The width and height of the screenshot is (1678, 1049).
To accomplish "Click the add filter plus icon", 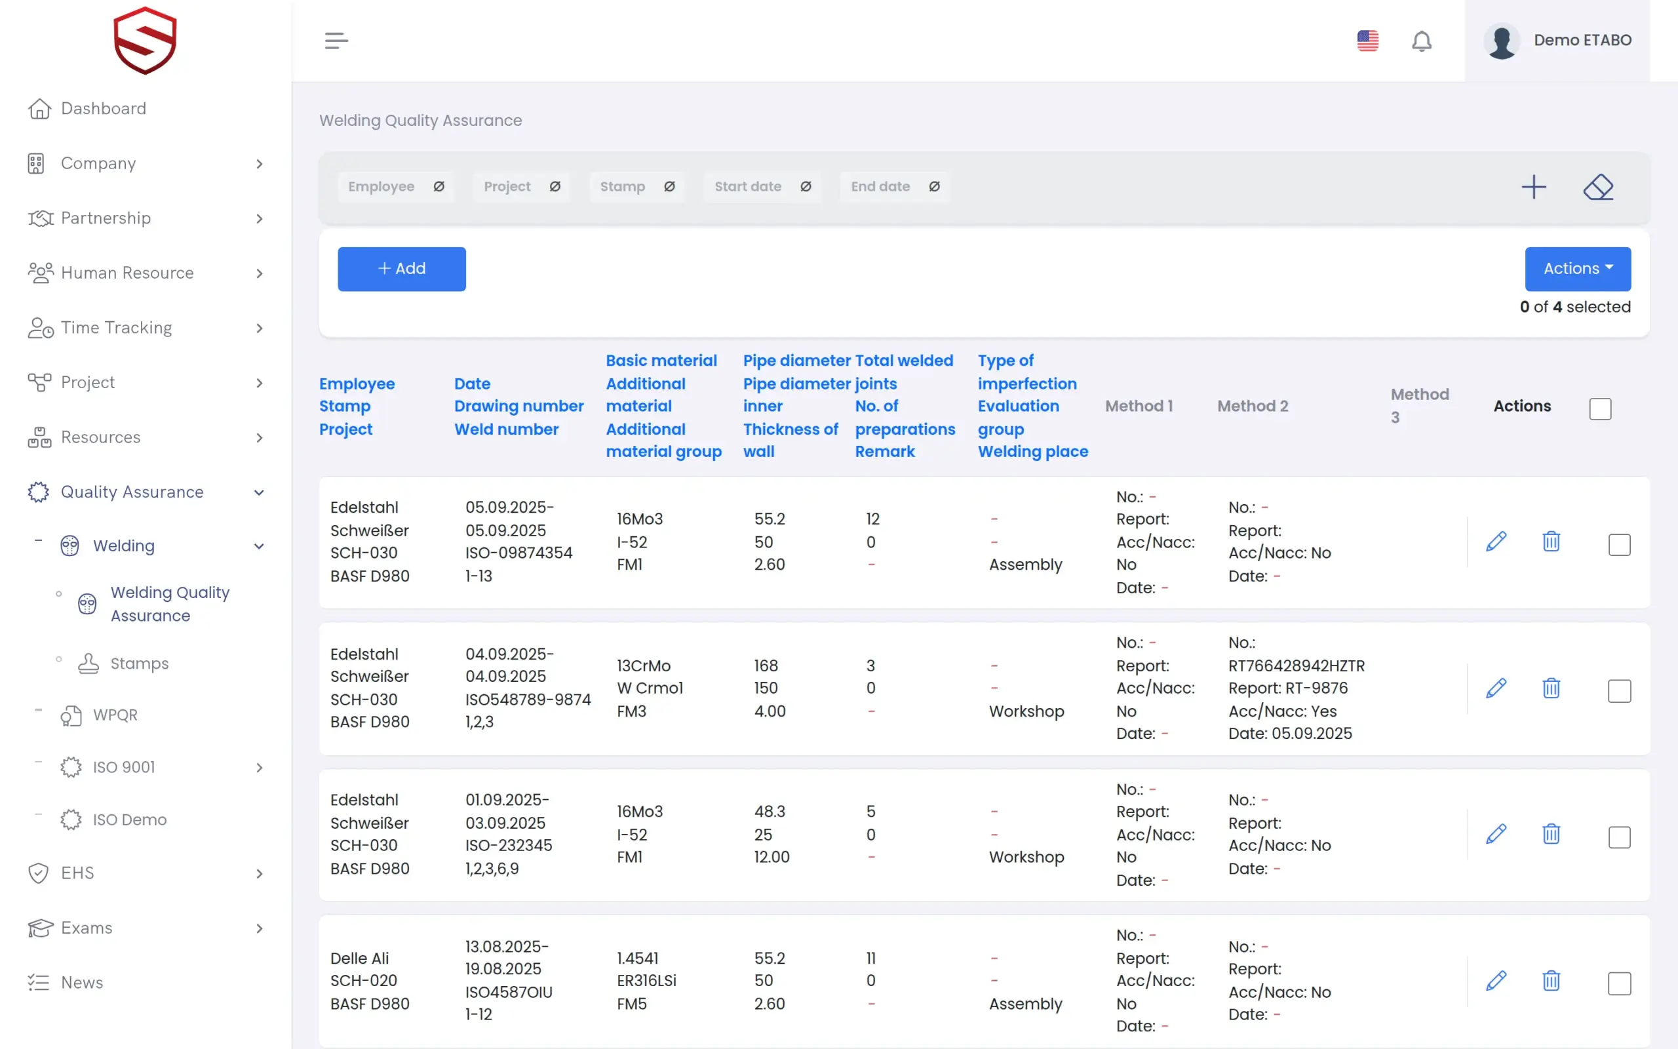I will [1534, 187].
